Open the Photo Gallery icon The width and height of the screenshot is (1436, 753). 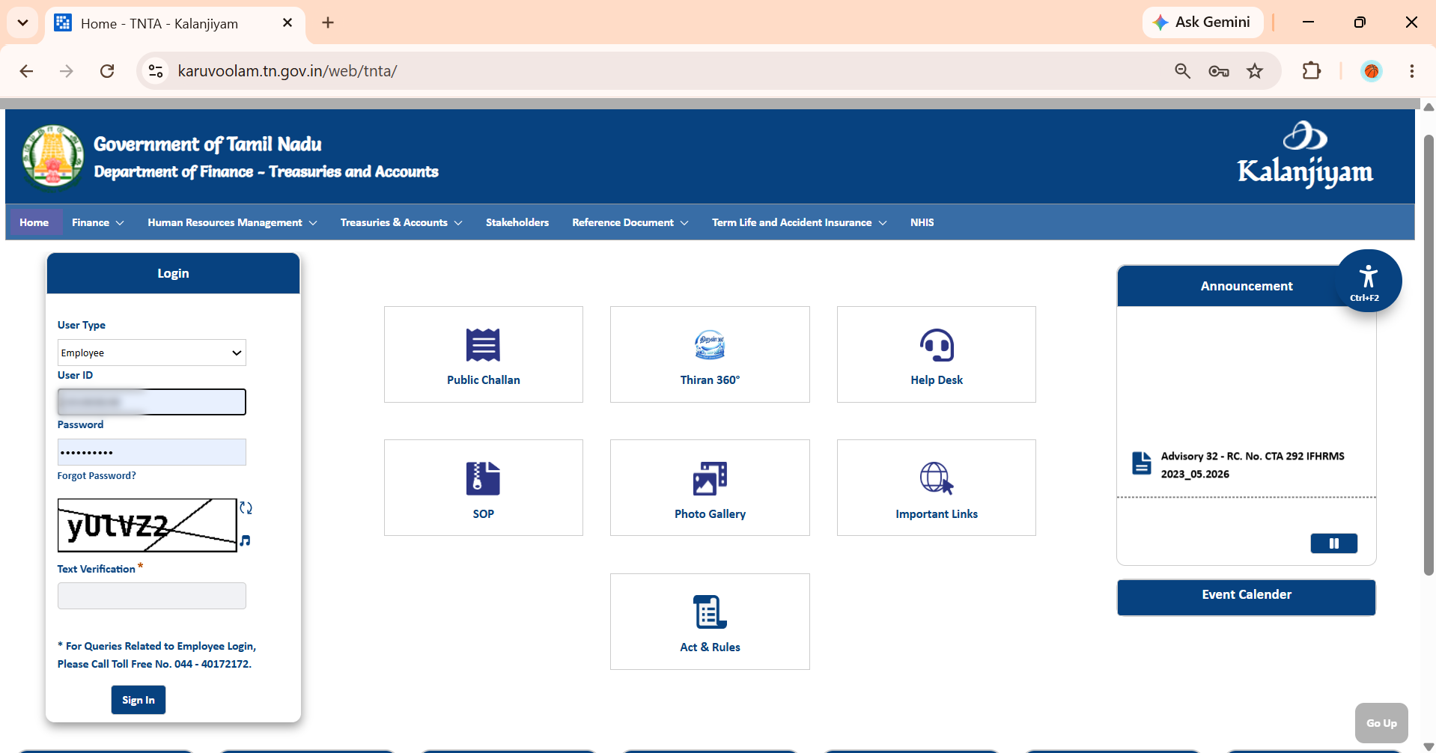point(710,478)
